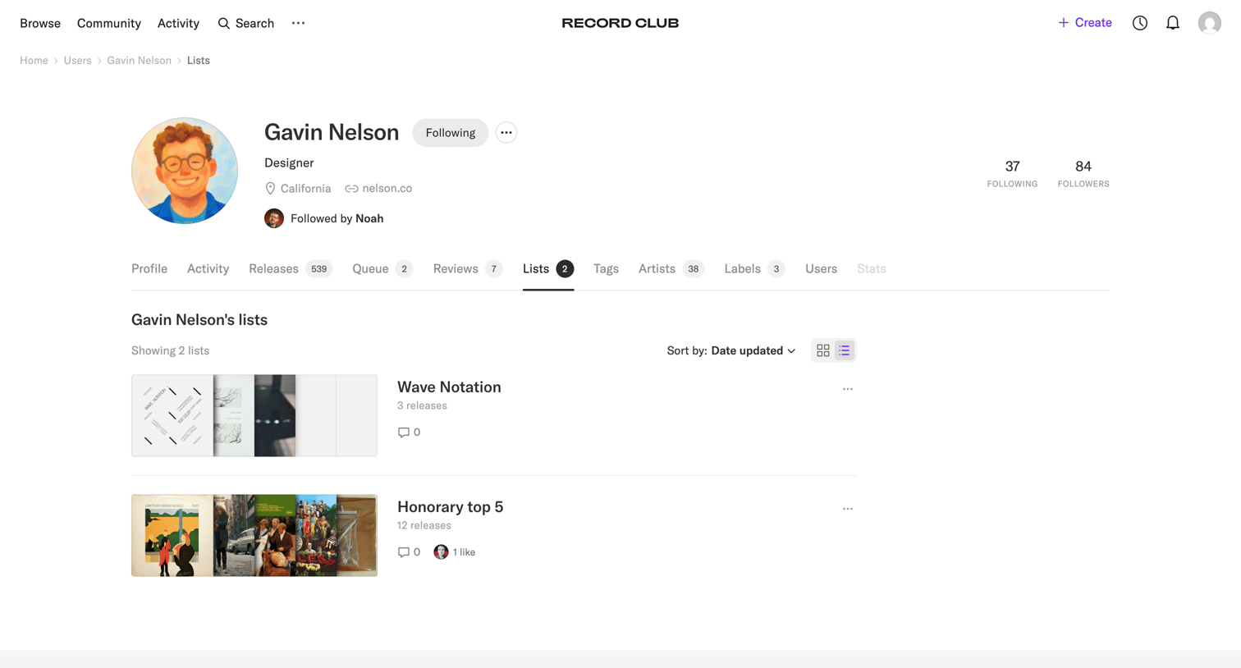The height and width of the screenshot is (668, 1241).
Task: View the 37 Following count
Action: [x=1012, y=173]
